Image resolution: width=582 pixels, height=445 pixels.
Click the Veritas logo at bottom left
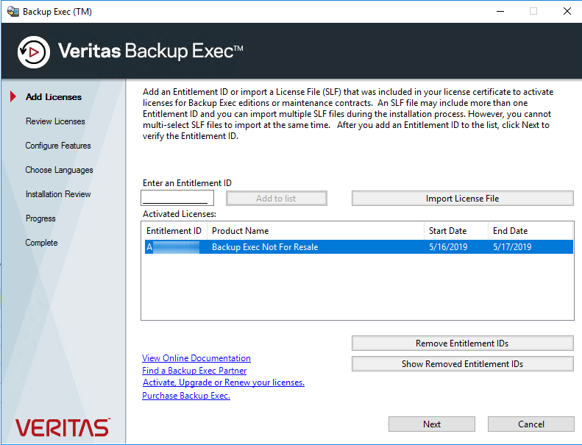pos(63,427)
